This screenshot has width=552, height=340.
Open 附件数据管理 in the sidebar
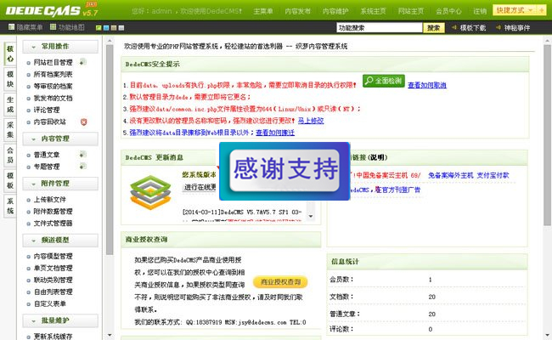click(x=53, y=212)
